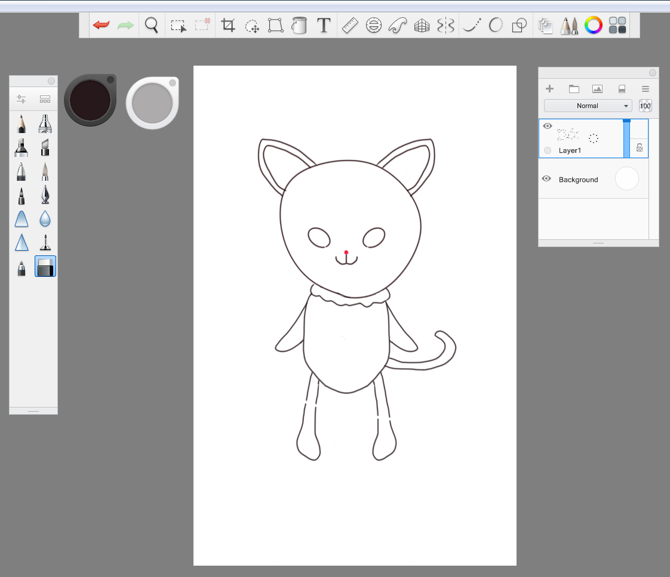Screen dimensions: 670x577
Task: Activate the Text tool
Action: click(323, 25)
